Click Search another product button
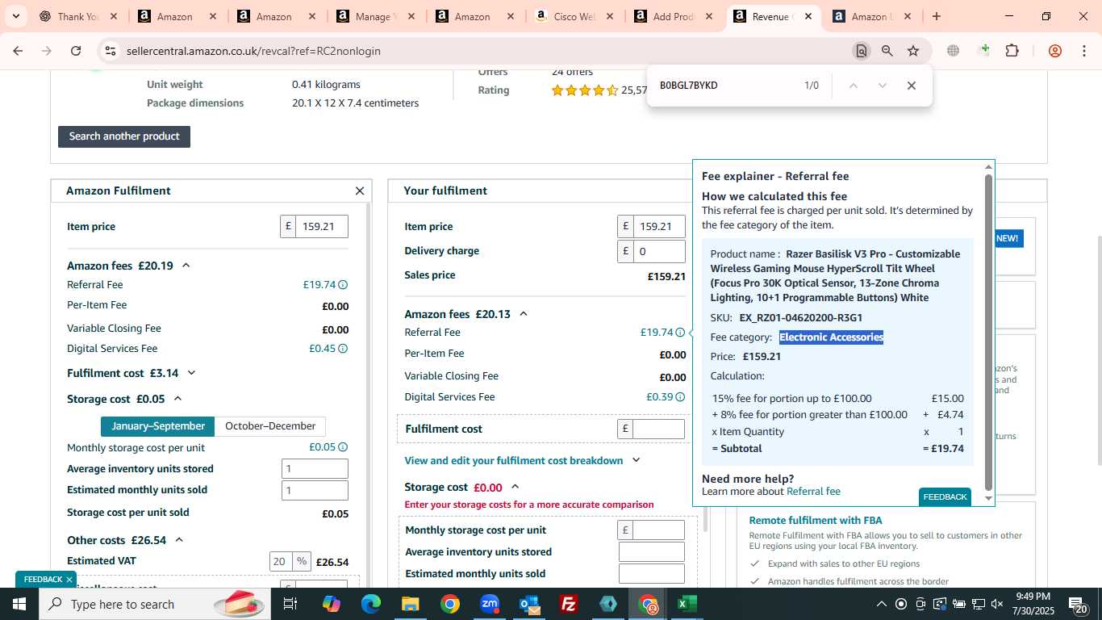 pos(124,136)
